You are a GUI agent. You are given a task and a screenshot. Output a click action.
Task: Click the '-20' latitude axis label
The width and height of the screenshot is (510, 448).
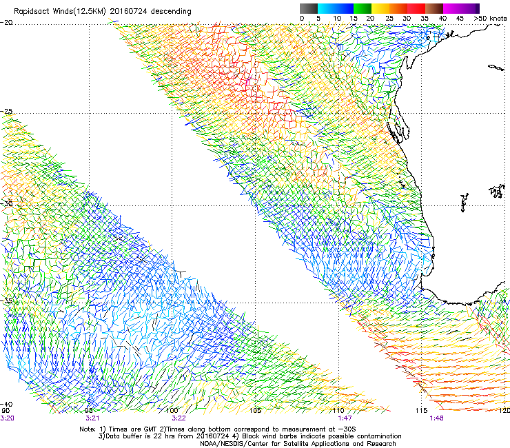click(x=6, y=23)
